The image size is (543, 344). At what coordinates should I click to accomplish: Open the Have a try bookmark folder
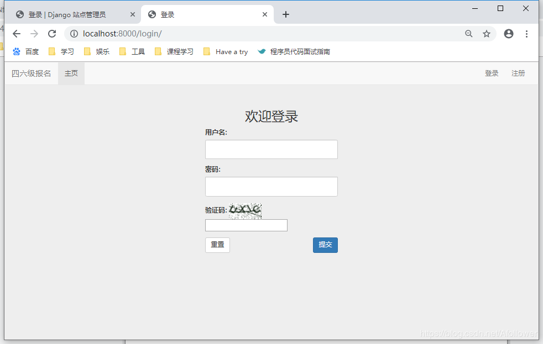click(226, 52)
